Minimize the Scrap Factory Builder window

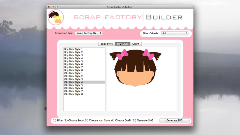pyautogui.click(x=53, y=7)
